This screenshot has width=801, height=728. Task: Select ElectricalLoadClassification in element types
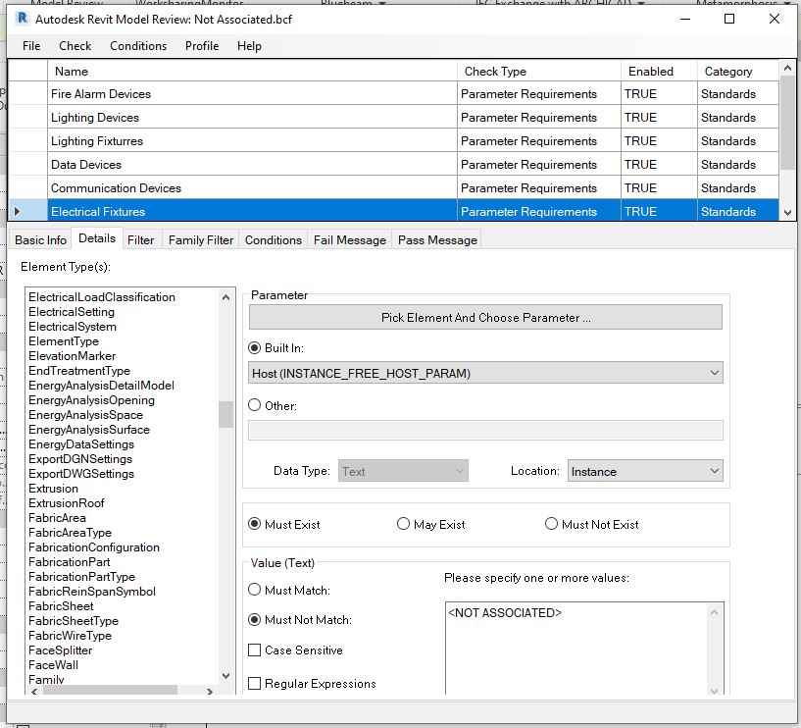coord(102,297)
